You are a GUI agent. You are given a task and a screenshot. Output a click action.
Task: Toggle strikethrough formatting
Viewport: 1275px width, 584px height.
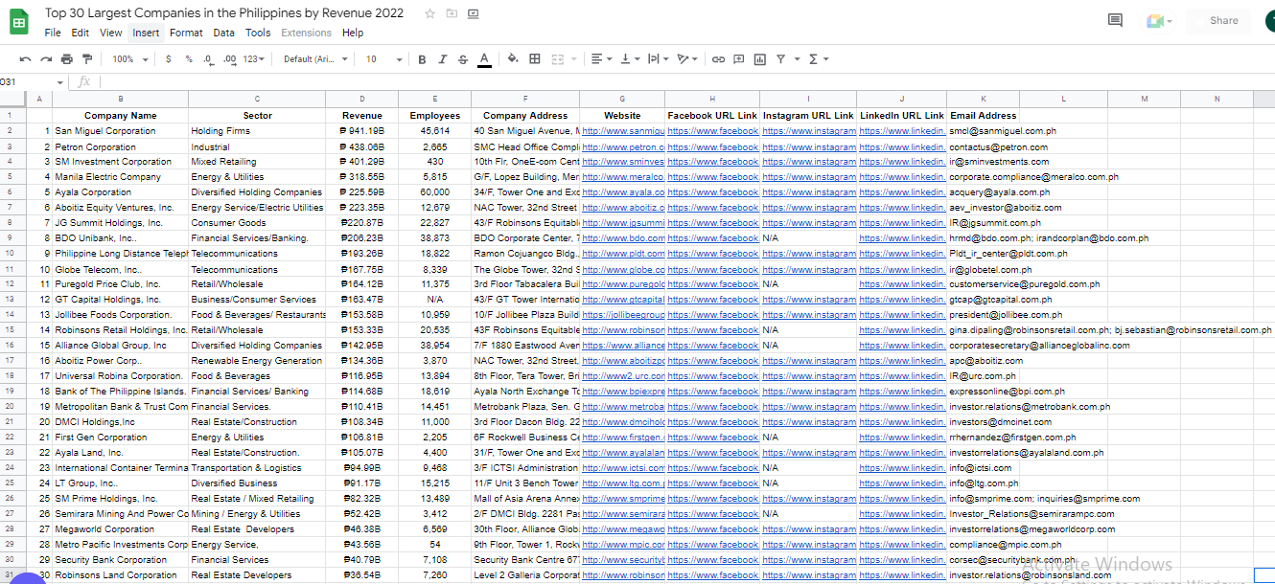(463, 59)
